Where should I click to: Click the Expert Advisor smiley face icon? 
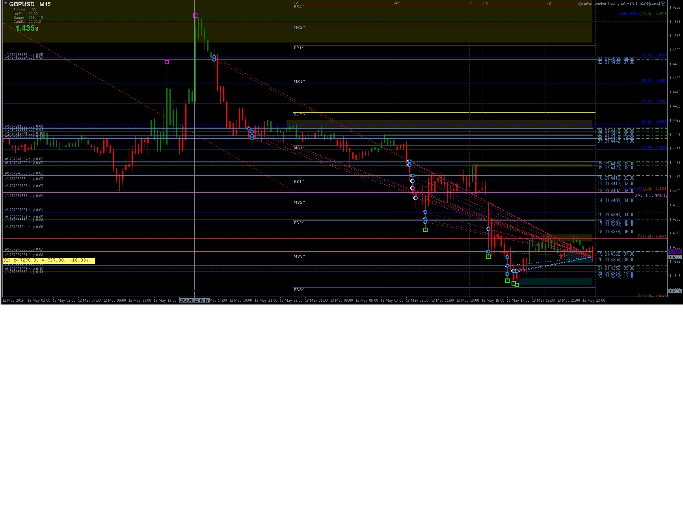[x=663, y=4]
